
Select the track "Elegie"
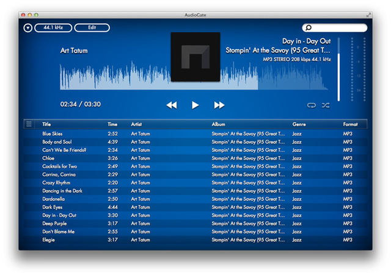[195, 240]
